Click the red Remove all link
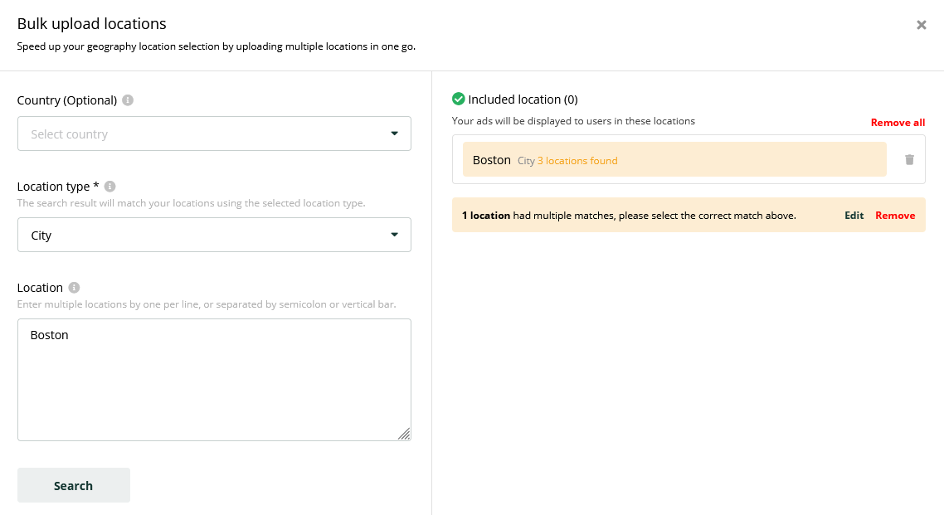This screenshot has width=944, height=515. (x=898, y=123)
